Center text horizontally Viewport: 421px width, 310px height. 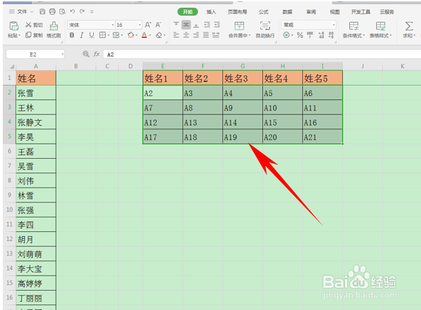186,35
